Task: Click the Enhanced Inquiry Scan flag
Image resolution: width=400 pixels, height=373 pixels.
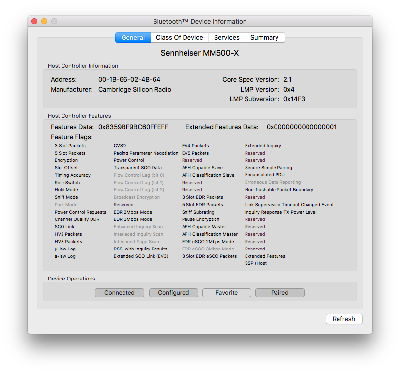Action: coord(138,227)
